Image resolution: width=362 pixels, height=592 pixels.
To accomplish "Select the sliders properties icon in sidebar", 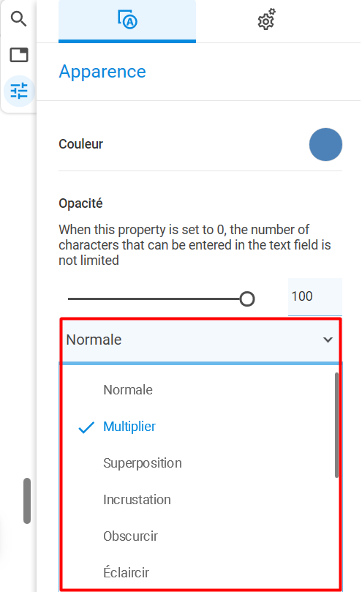I will (19, 91).
